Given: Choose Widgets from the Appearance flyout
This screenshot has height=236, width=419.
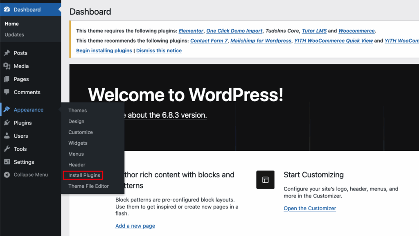Looking at the screenshot, I should (x=78, y=143).
